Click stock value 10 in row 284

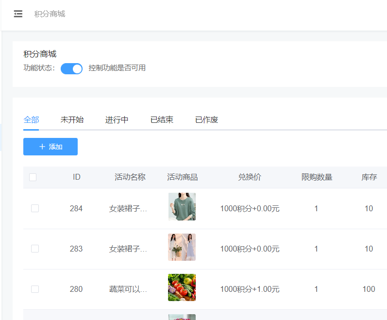click(369, 208)
